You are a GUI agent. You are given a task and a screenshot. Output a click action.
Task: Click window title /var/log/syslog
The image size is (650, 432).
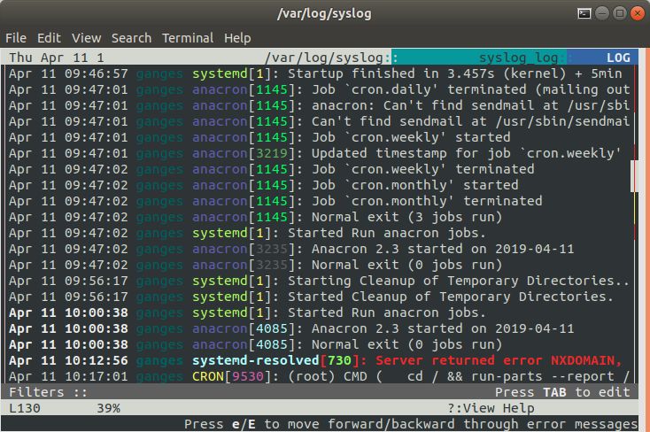(324, 13)
